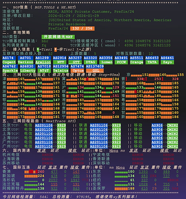The height and width of the screenshot is (199, 186).
Task: Click the 260 latency value for 香港
Action: click(x=41, y=172)
